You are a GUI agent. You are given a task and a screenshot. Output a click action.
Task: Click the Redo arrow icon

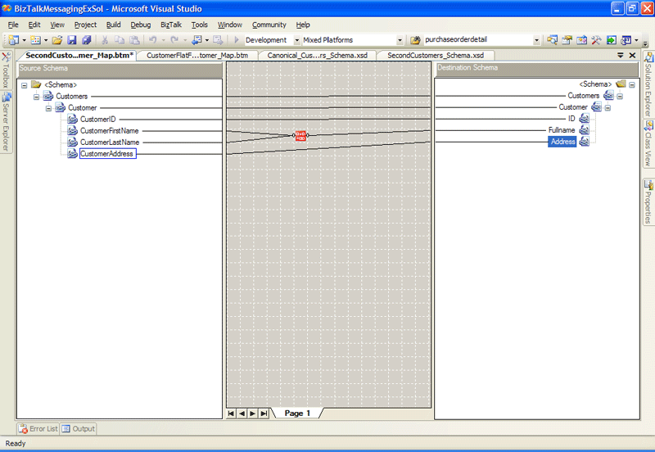point(174,40)
